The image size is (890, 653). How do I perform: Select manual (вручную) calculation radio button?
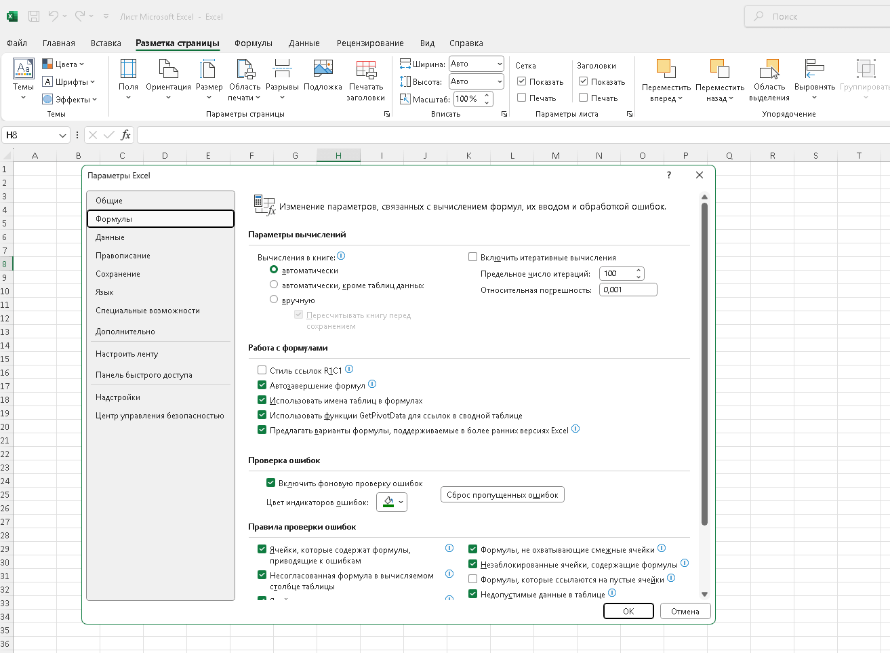[274, 299]
